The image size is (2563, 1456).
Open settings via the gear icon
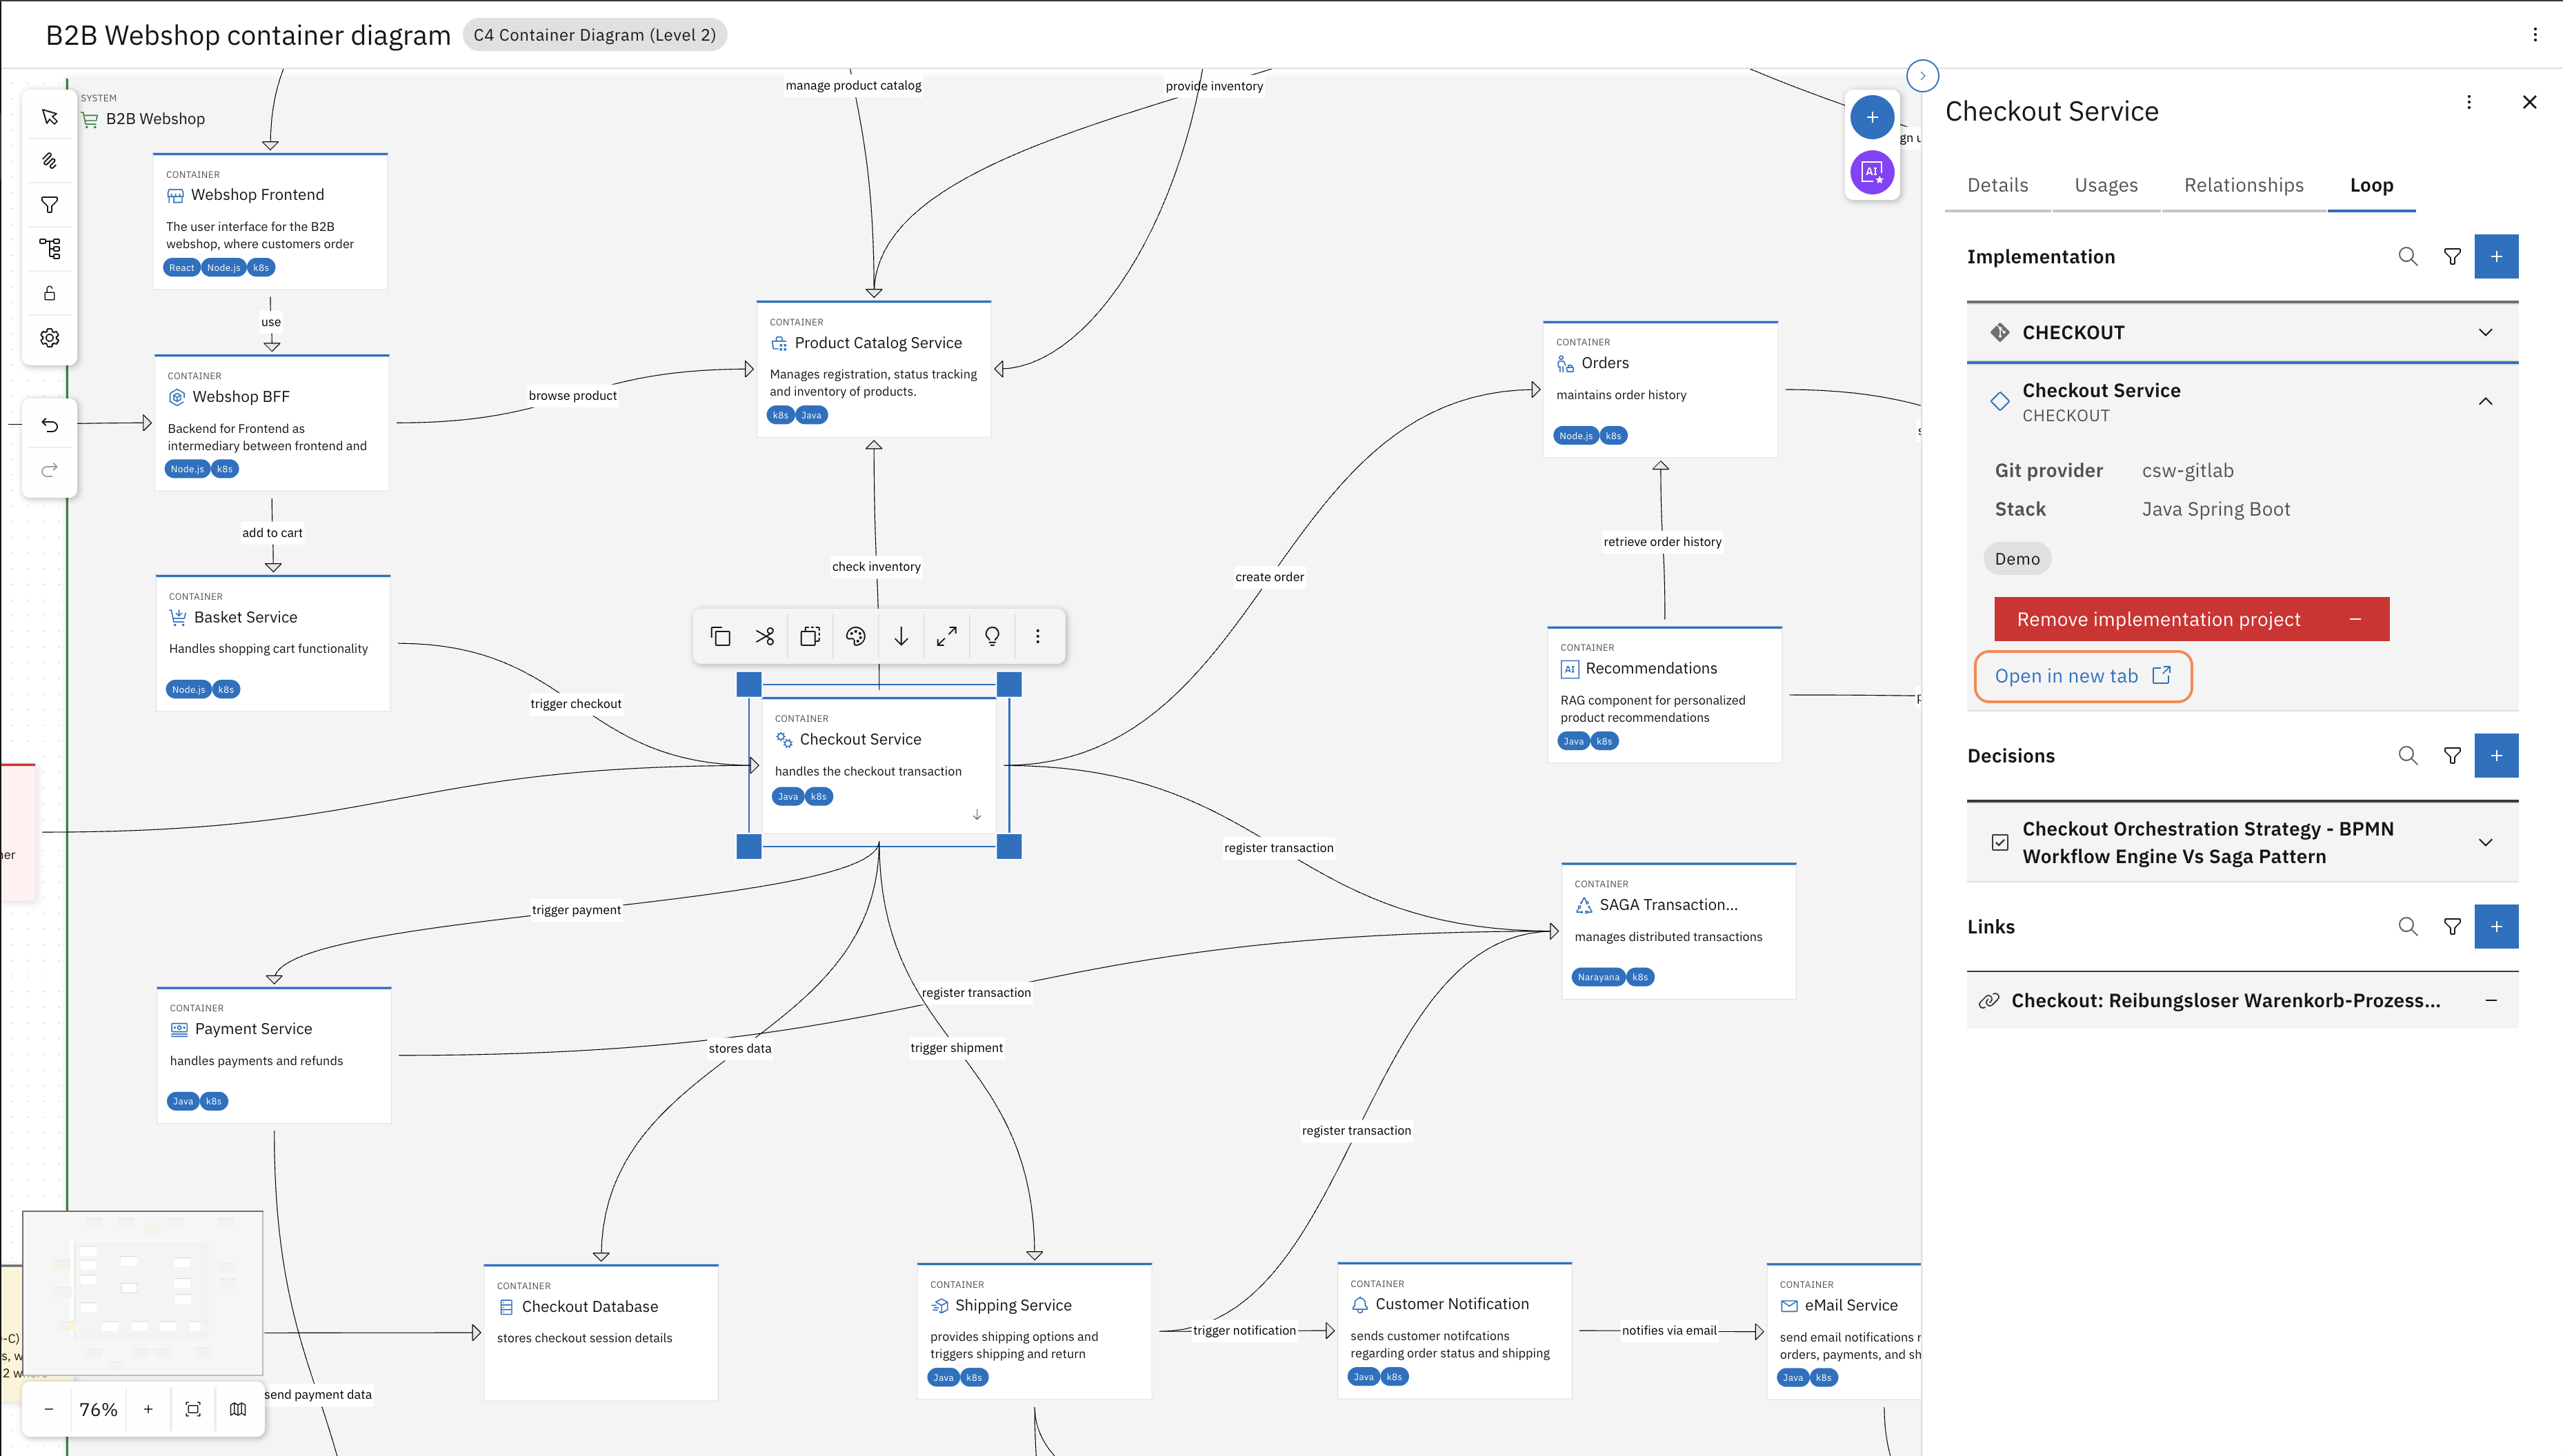click(x=49, y=337)
